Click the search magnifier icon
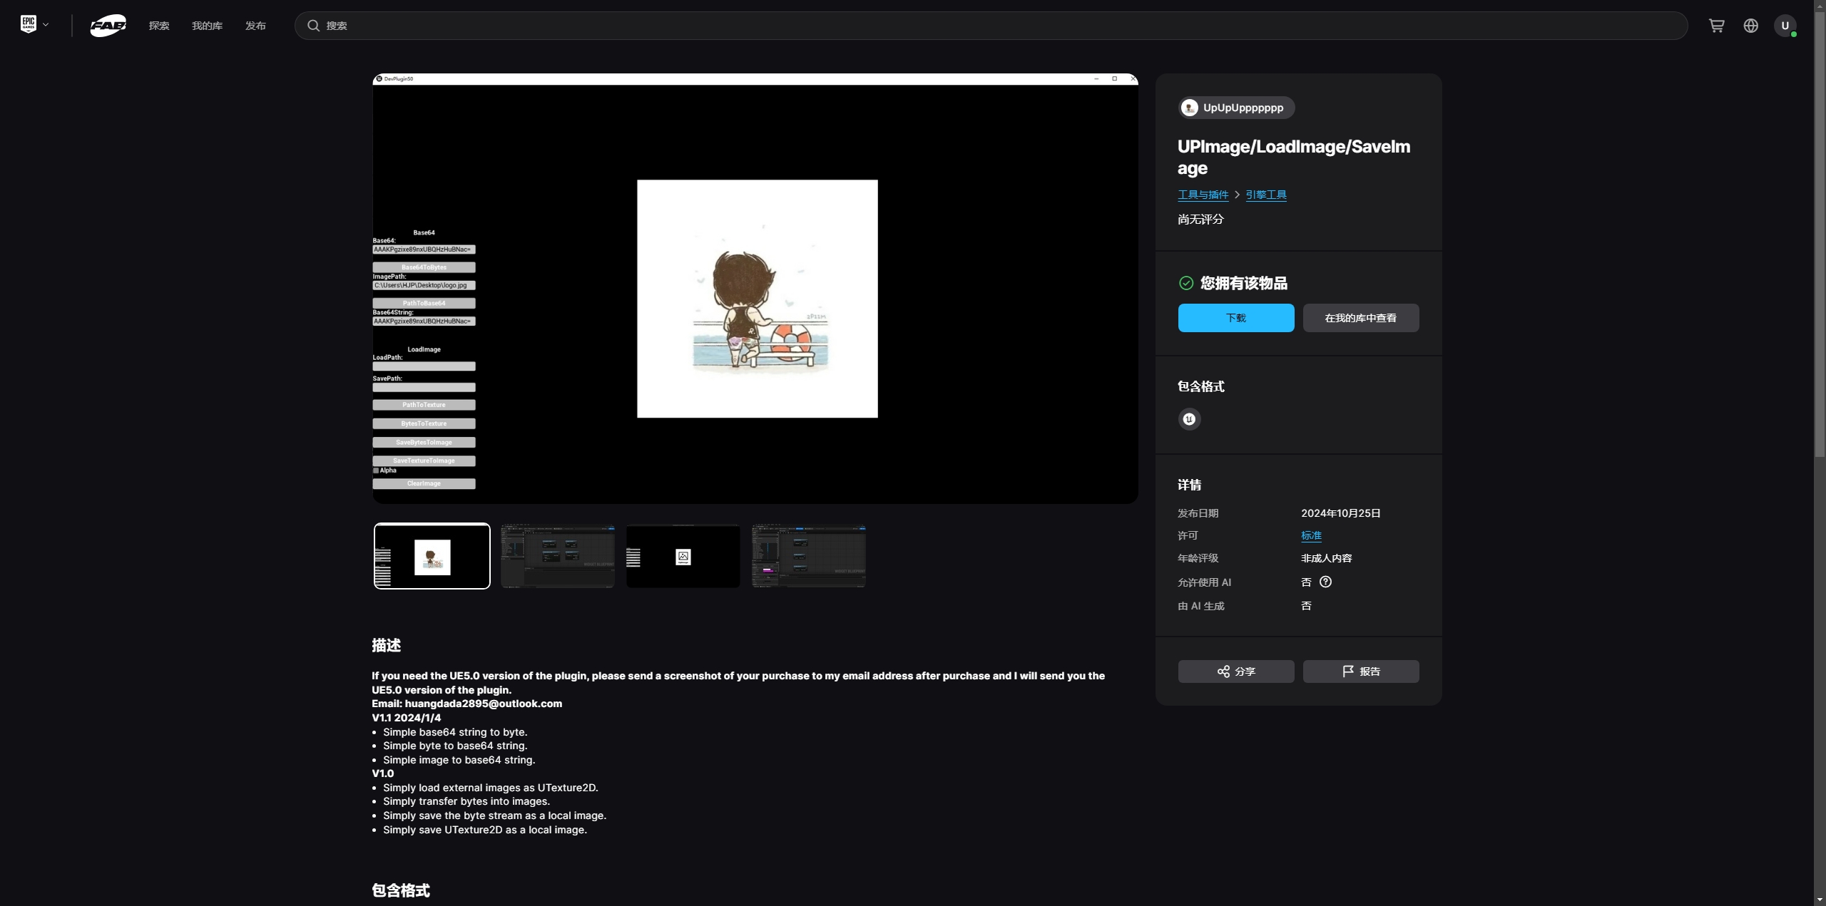This screenshot has height=906, width=1826. pyautogui.click(x=313, y=26)
